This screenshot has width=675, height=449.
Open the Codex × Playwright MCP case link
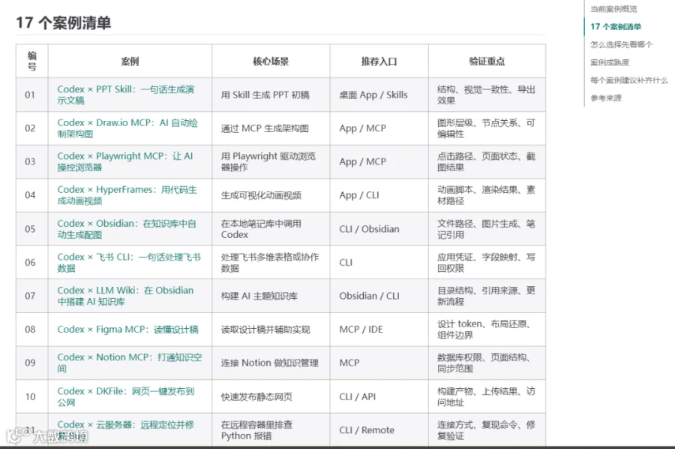click(125, 161)
